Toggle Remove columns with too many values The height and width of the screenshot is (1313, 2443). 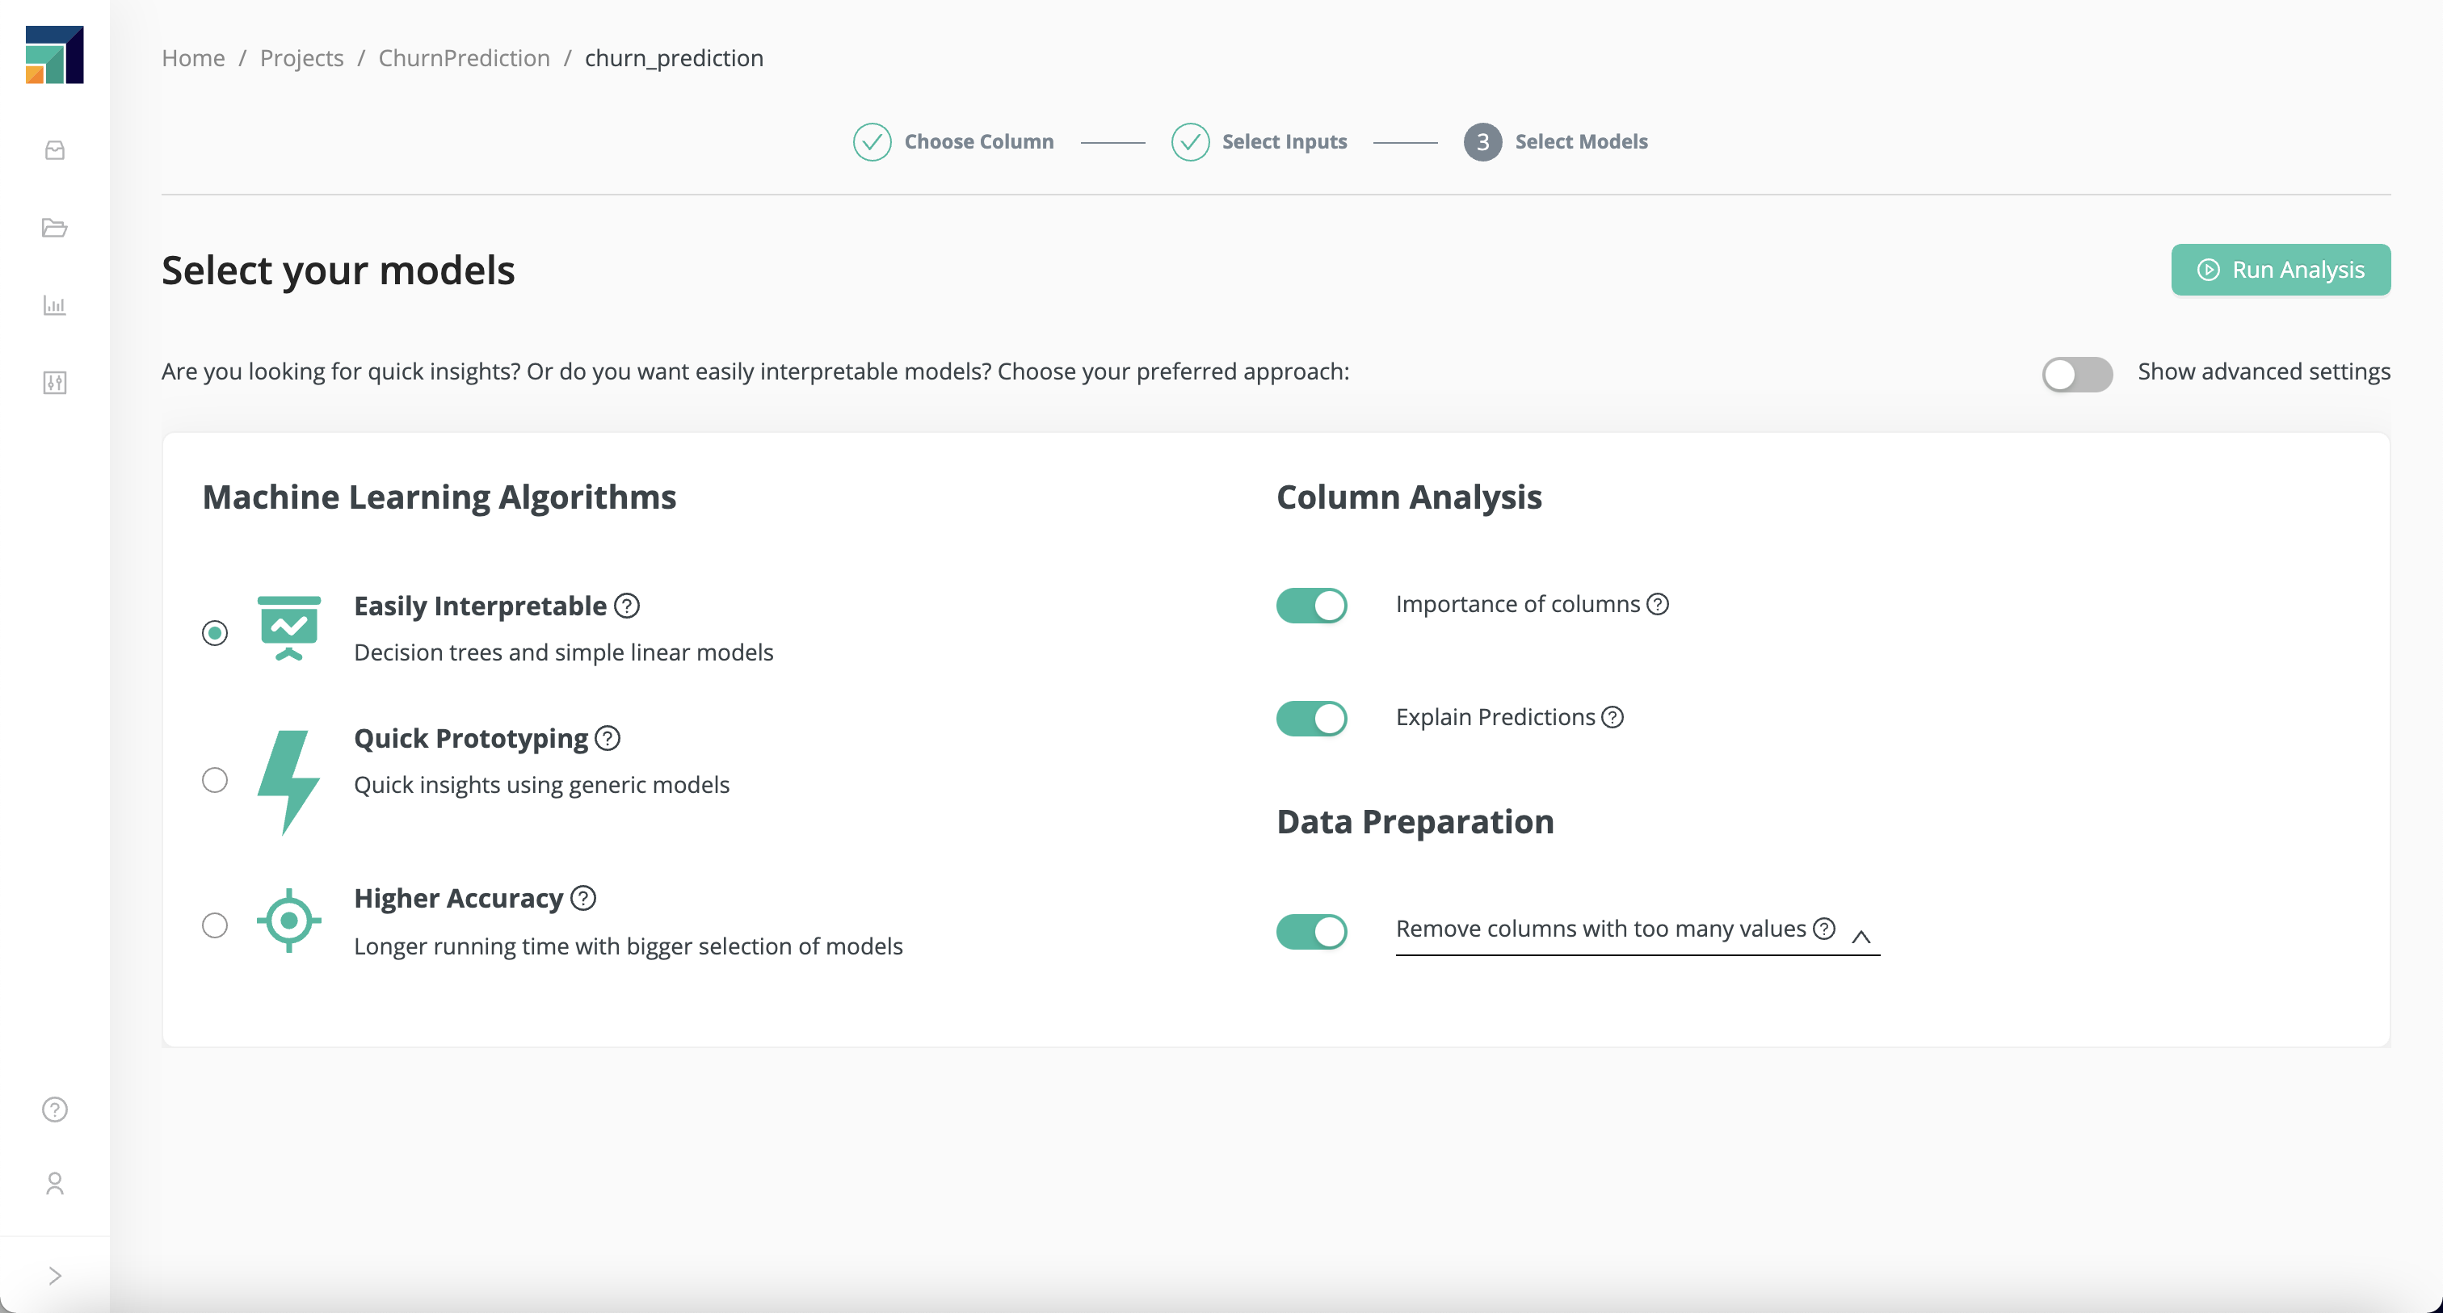pos(1312,931)
